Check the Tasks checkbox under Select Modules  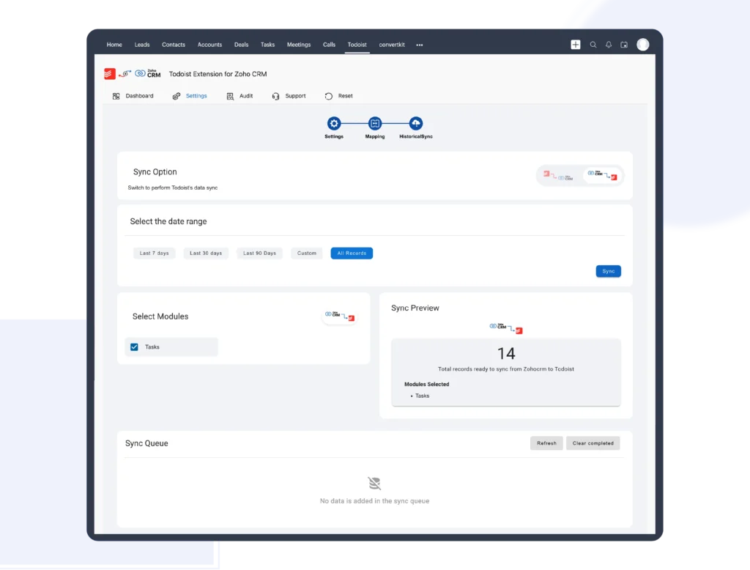(134, 347)
